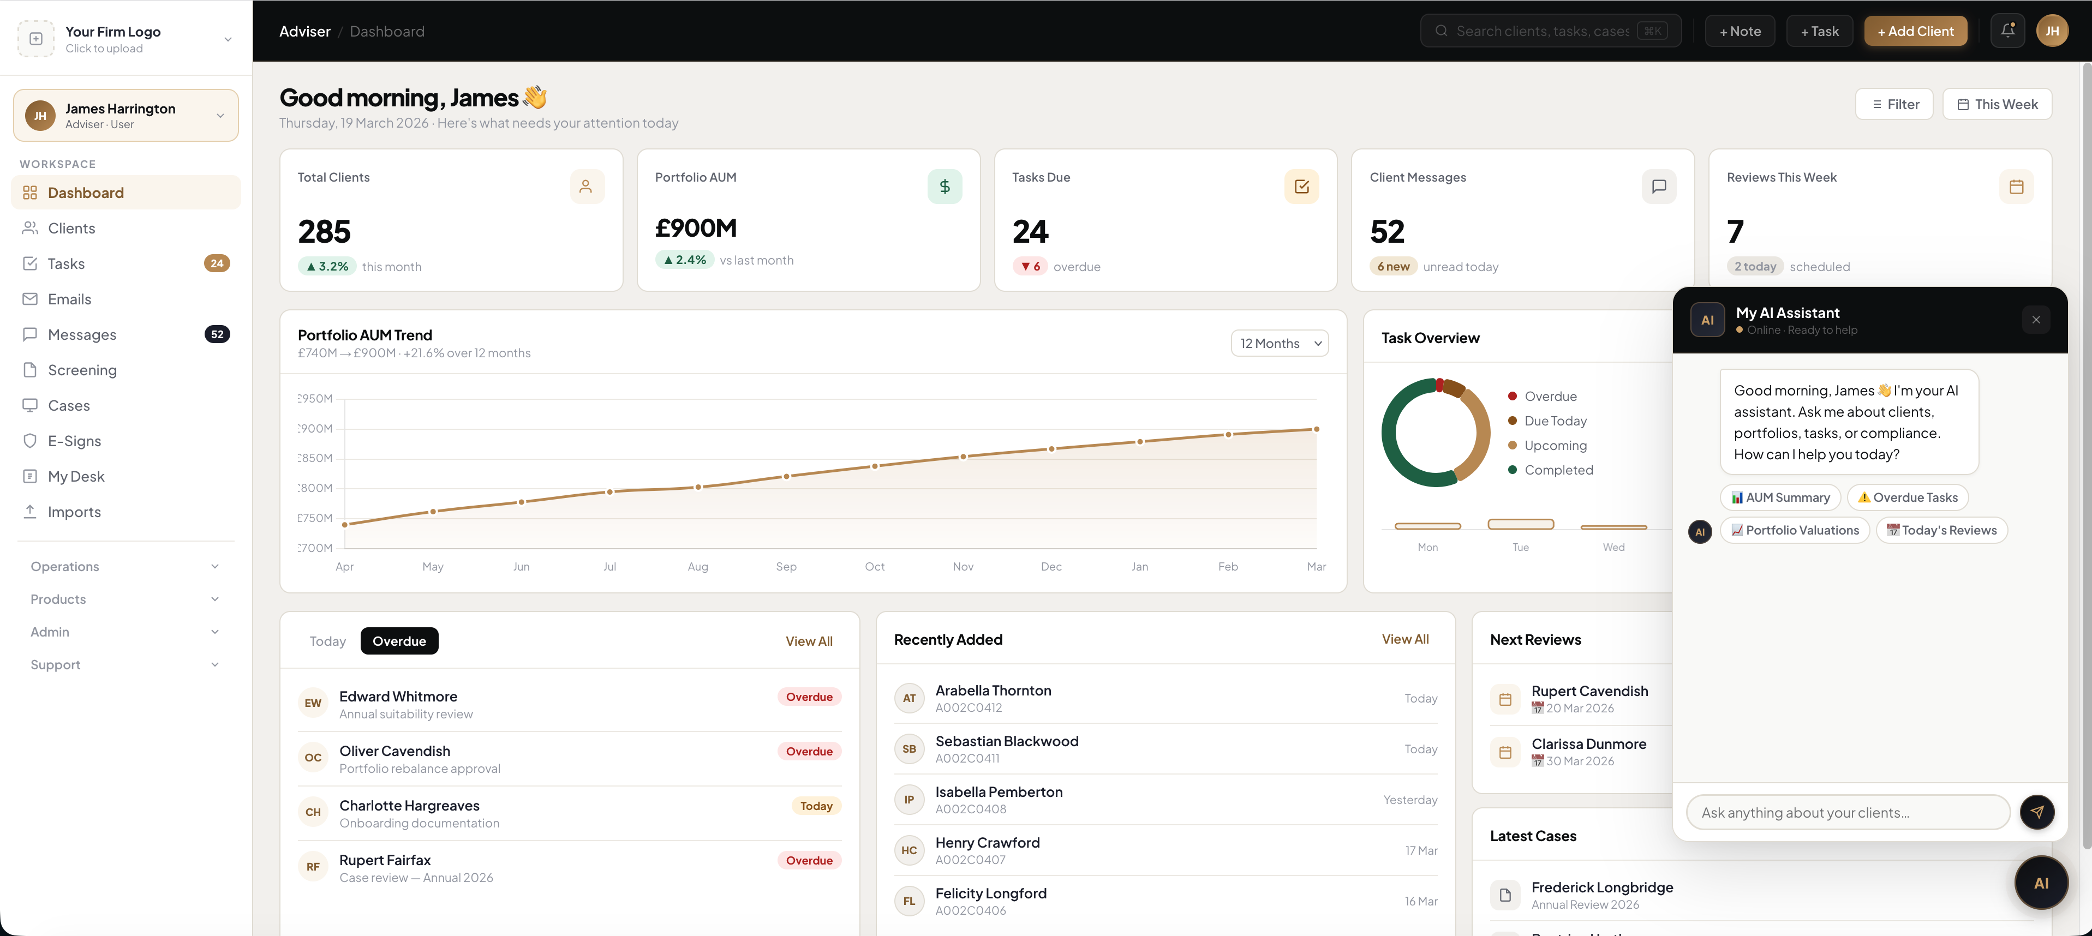Click the Client Messages chat icon
Screen dimensions: 2092x936
pyautogui.click(x=1658, y=187)
